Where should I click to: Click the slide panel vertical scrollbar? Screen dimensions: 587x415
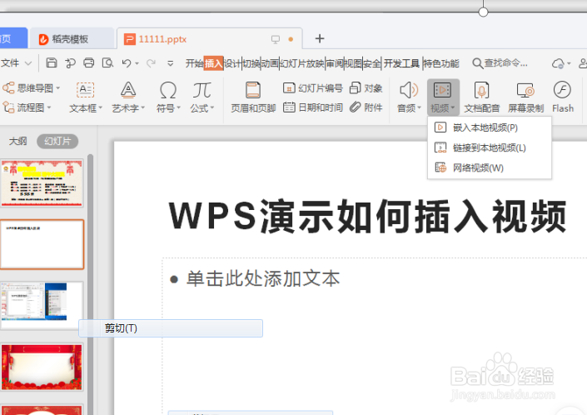click(90, 285)
